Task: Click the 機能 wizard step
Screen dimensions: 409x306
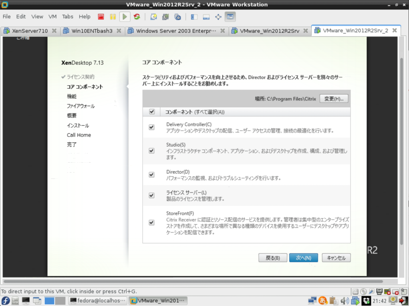Action: coord(72,96)
